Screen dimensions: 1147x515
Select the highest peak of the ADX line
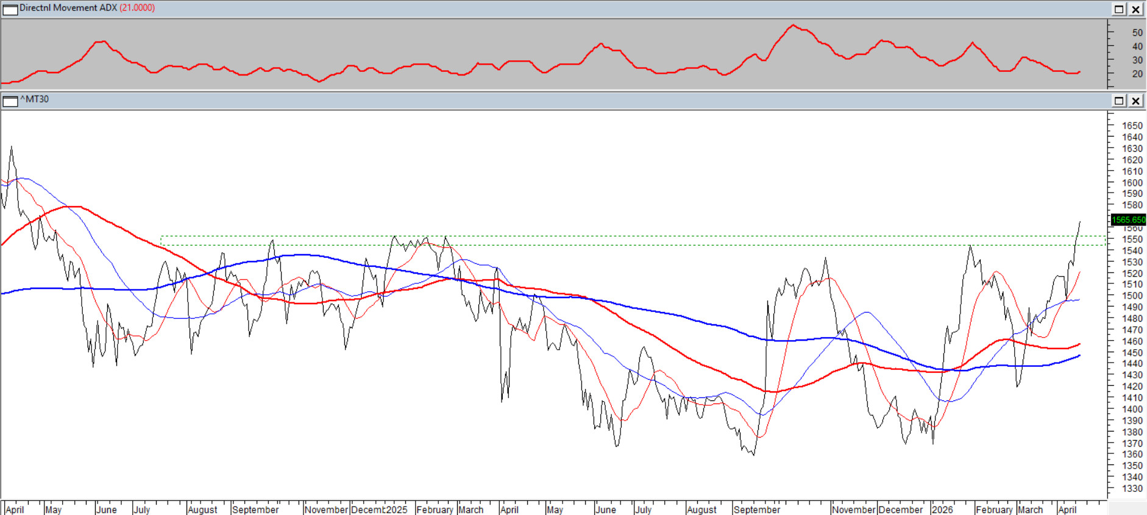pos(793,25)
